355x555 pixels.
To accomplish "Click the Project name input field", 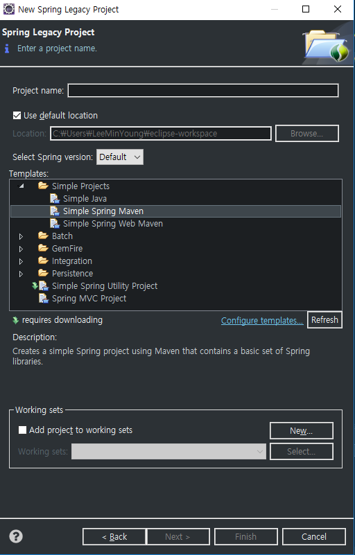I will [203, 90].
